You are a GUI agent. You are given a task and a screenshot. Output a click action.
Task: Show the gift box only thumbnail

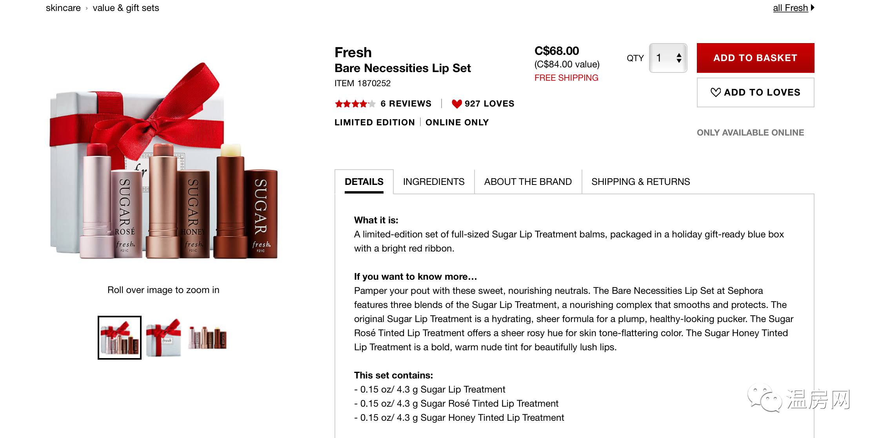[x=164, y=338]
